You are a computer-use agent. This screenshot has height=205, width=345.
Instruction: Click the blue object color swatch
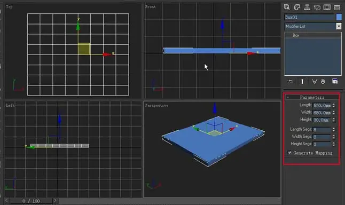point(339,17)
